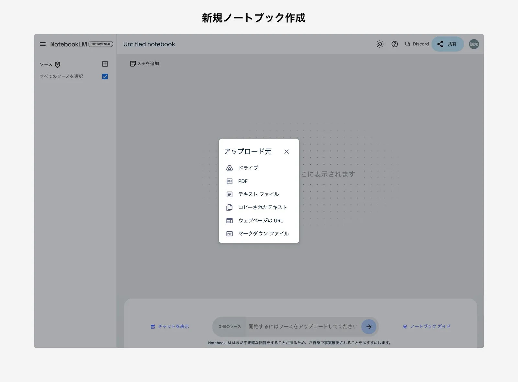Toggle the すべてのソースを選択 checkbox
This screenshot has height=382, width=518.
[105, 76]
